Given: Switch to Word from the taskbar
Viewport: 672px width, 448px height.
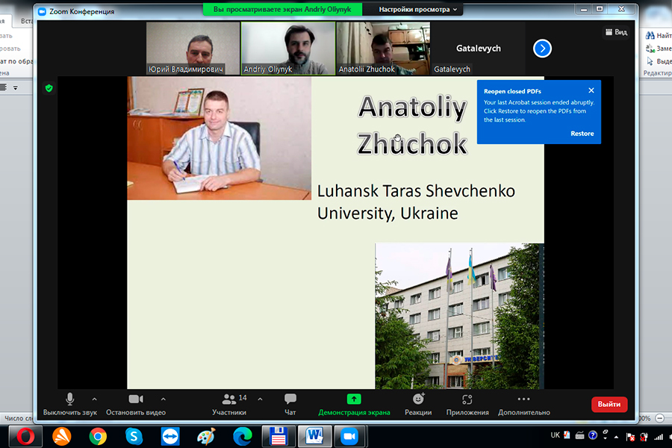Looking at the screenshot, I should coord(314,437).
